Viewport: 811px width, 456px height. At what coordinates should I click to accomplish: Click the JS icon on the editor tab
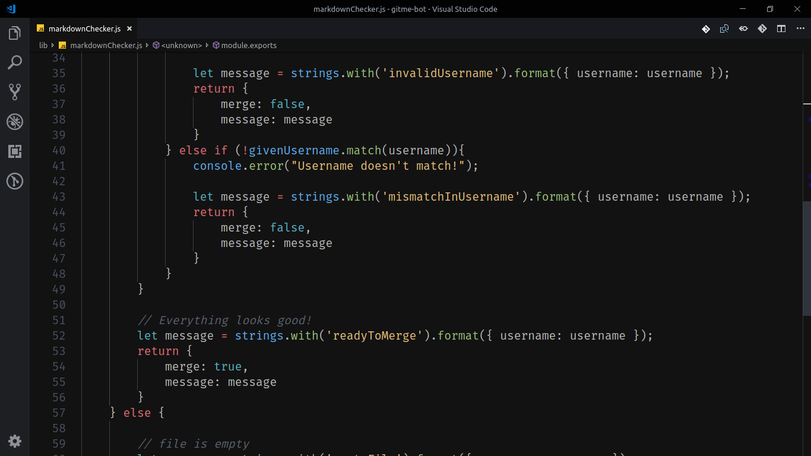click(x=40, y=27)
